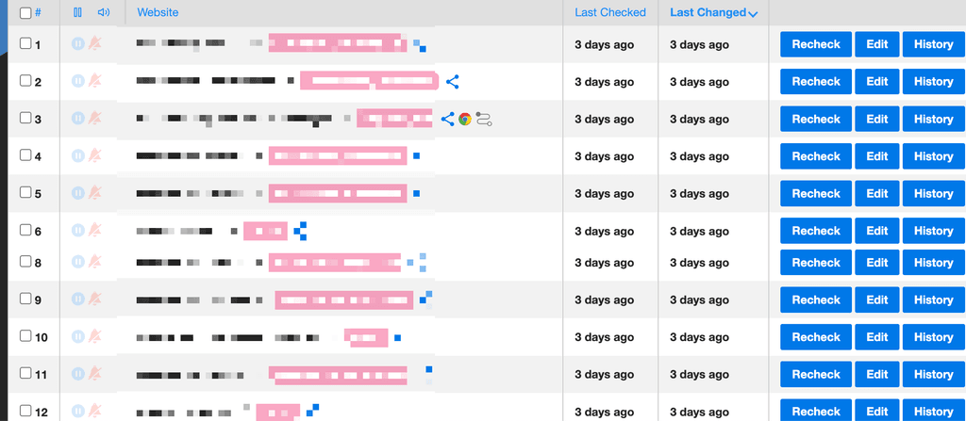
Task: Pause checks for watch number 1
Action: pyautogui.click(x=77, y=44)
